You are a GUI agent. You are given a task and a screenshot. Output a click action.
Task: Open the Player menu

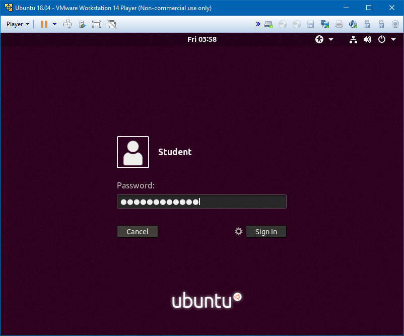[18, 24]
